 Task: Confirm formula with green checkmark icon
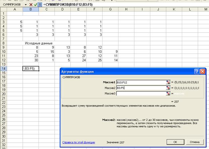click(x=35, y=5)
